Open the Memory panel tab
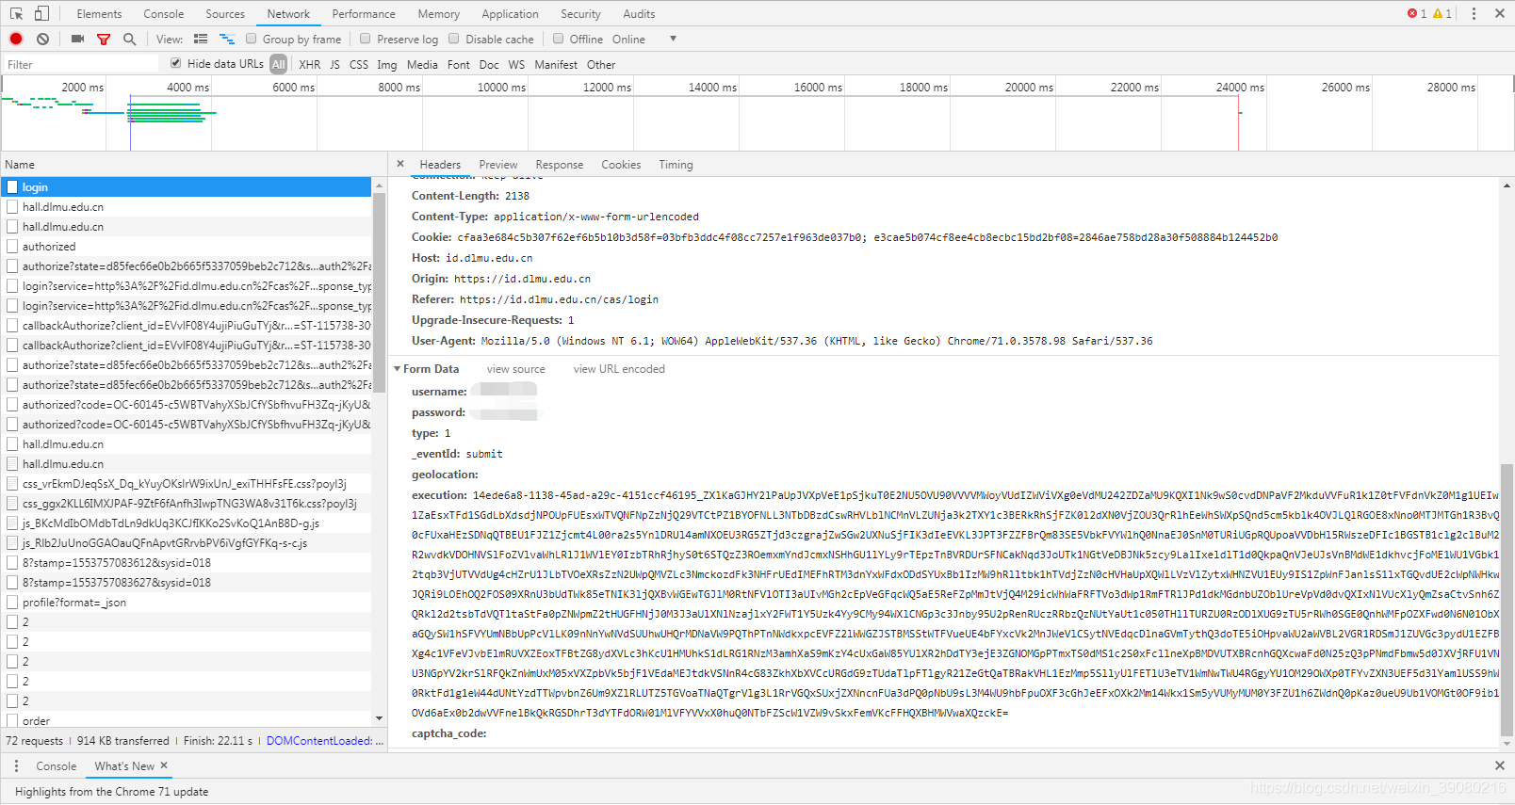Image resolution: width=1515 pixels, height=805 pixels. pos(439,13)
